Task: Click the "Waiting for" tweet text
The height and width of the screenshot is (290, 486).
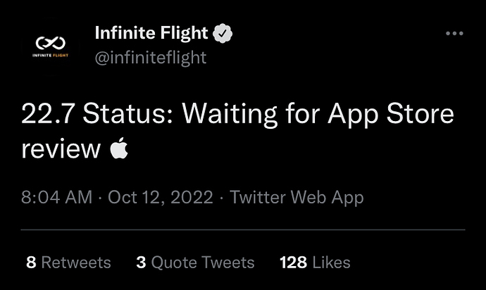Action: [x=251, y=115]
